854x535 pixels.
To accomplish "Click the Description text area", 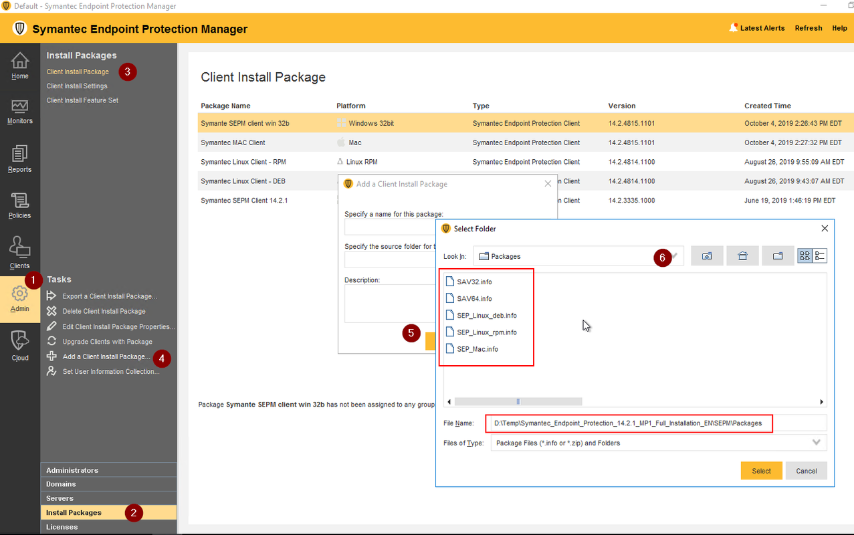I will (390, 304).
